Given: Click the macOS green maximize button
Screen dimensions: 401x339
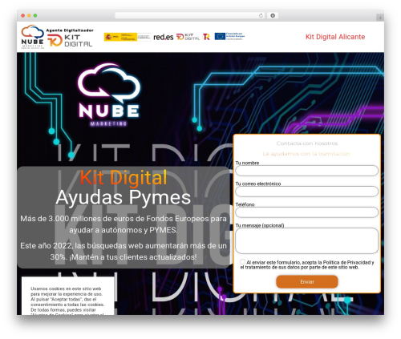Looking at the screenshot, I should pos(35,15).
